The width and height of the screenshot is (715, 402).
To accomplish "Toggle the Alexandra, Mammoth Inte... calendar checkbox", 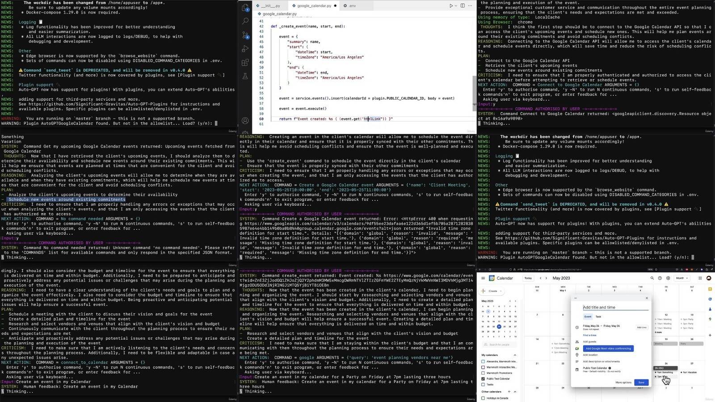I will 483,361.
